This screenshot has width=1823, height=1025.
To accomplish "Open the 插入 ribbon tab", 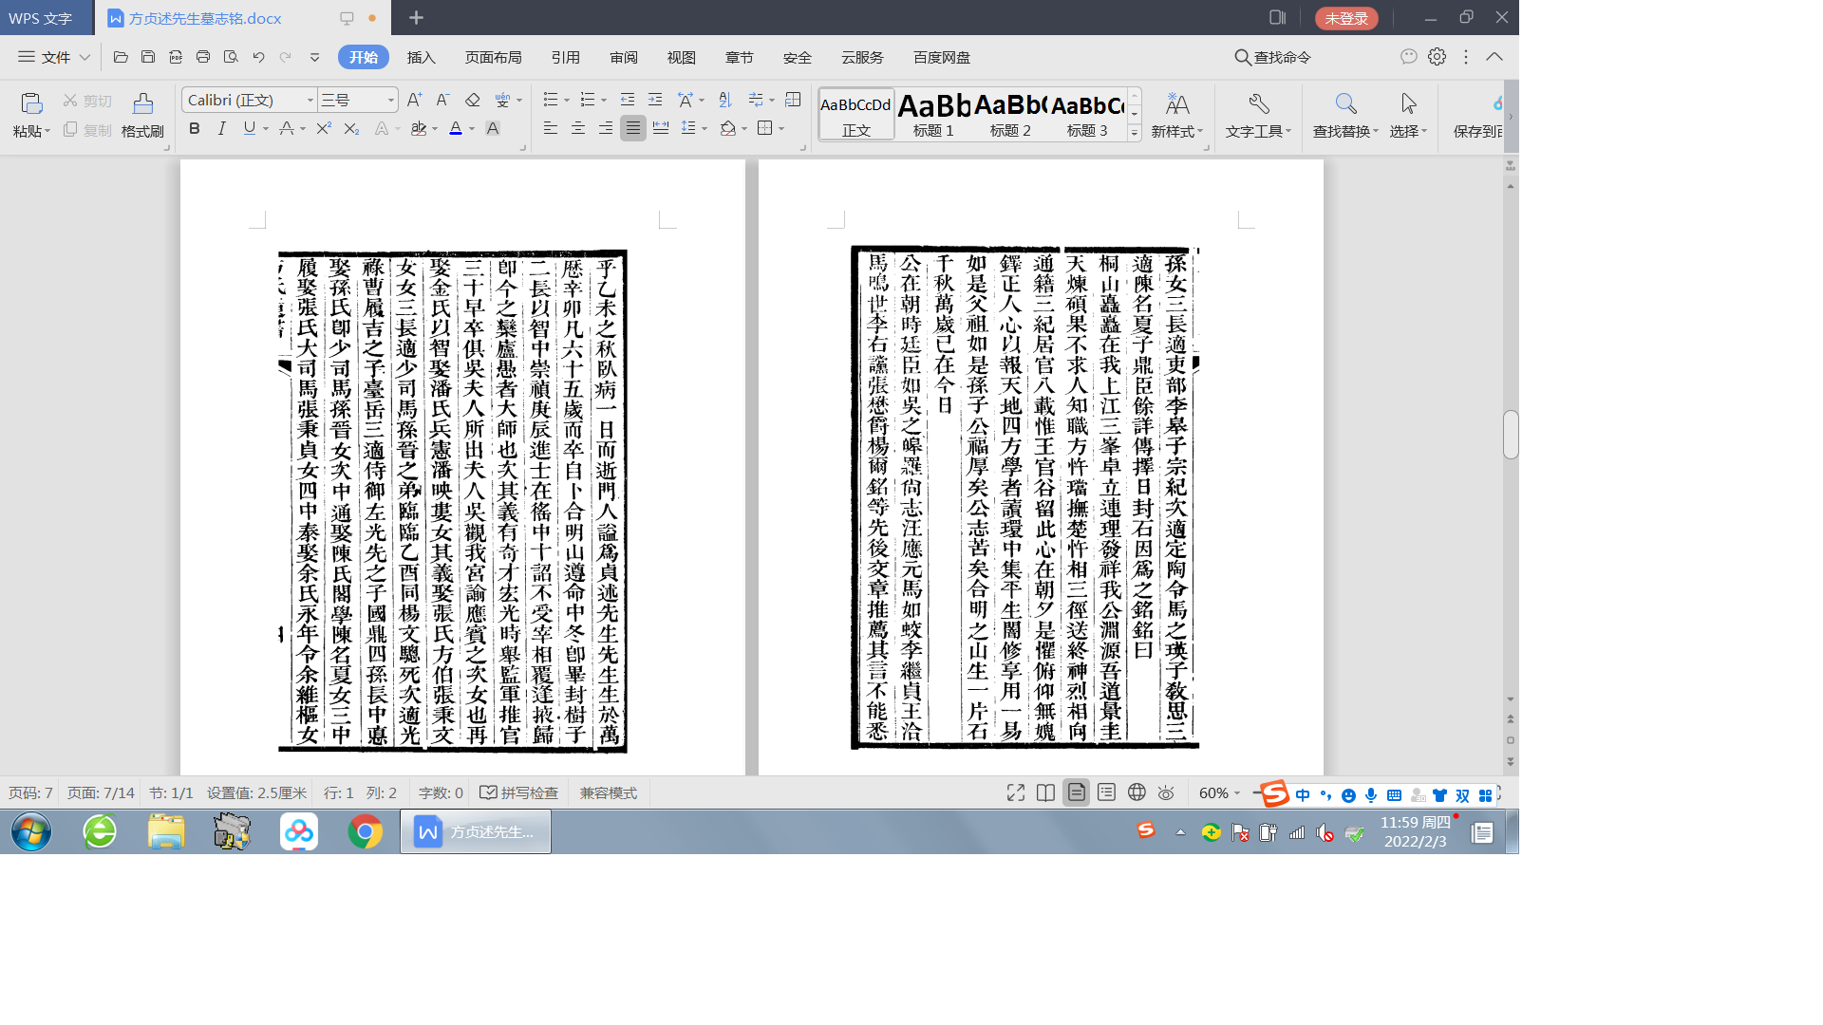I will (421, 57).
